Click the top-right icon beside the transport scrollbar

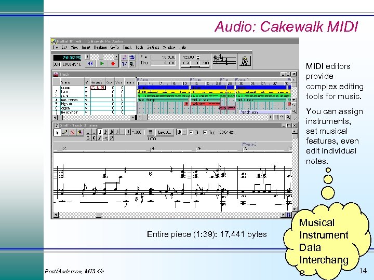(x=132, y=57)
